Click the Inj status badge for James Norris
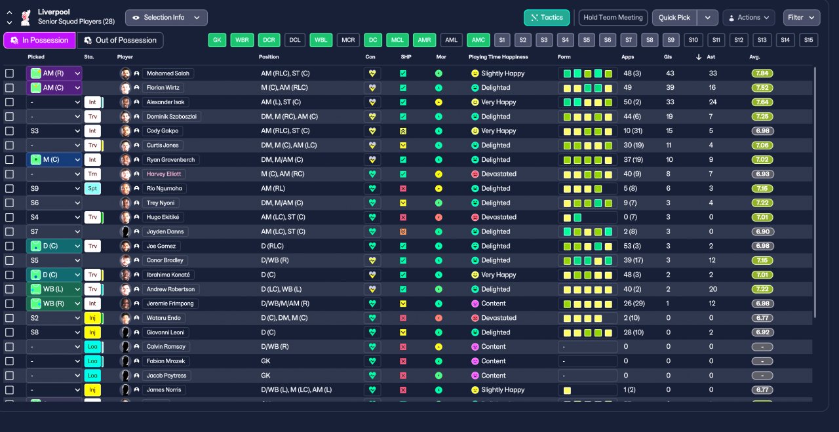Viewport: 839px width, 432px height. tap(92, 390)
